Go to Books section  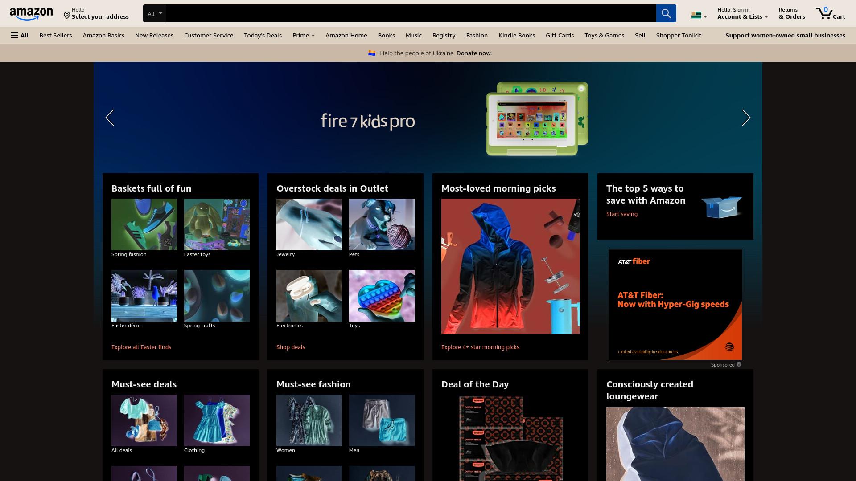tap(387, 35)
